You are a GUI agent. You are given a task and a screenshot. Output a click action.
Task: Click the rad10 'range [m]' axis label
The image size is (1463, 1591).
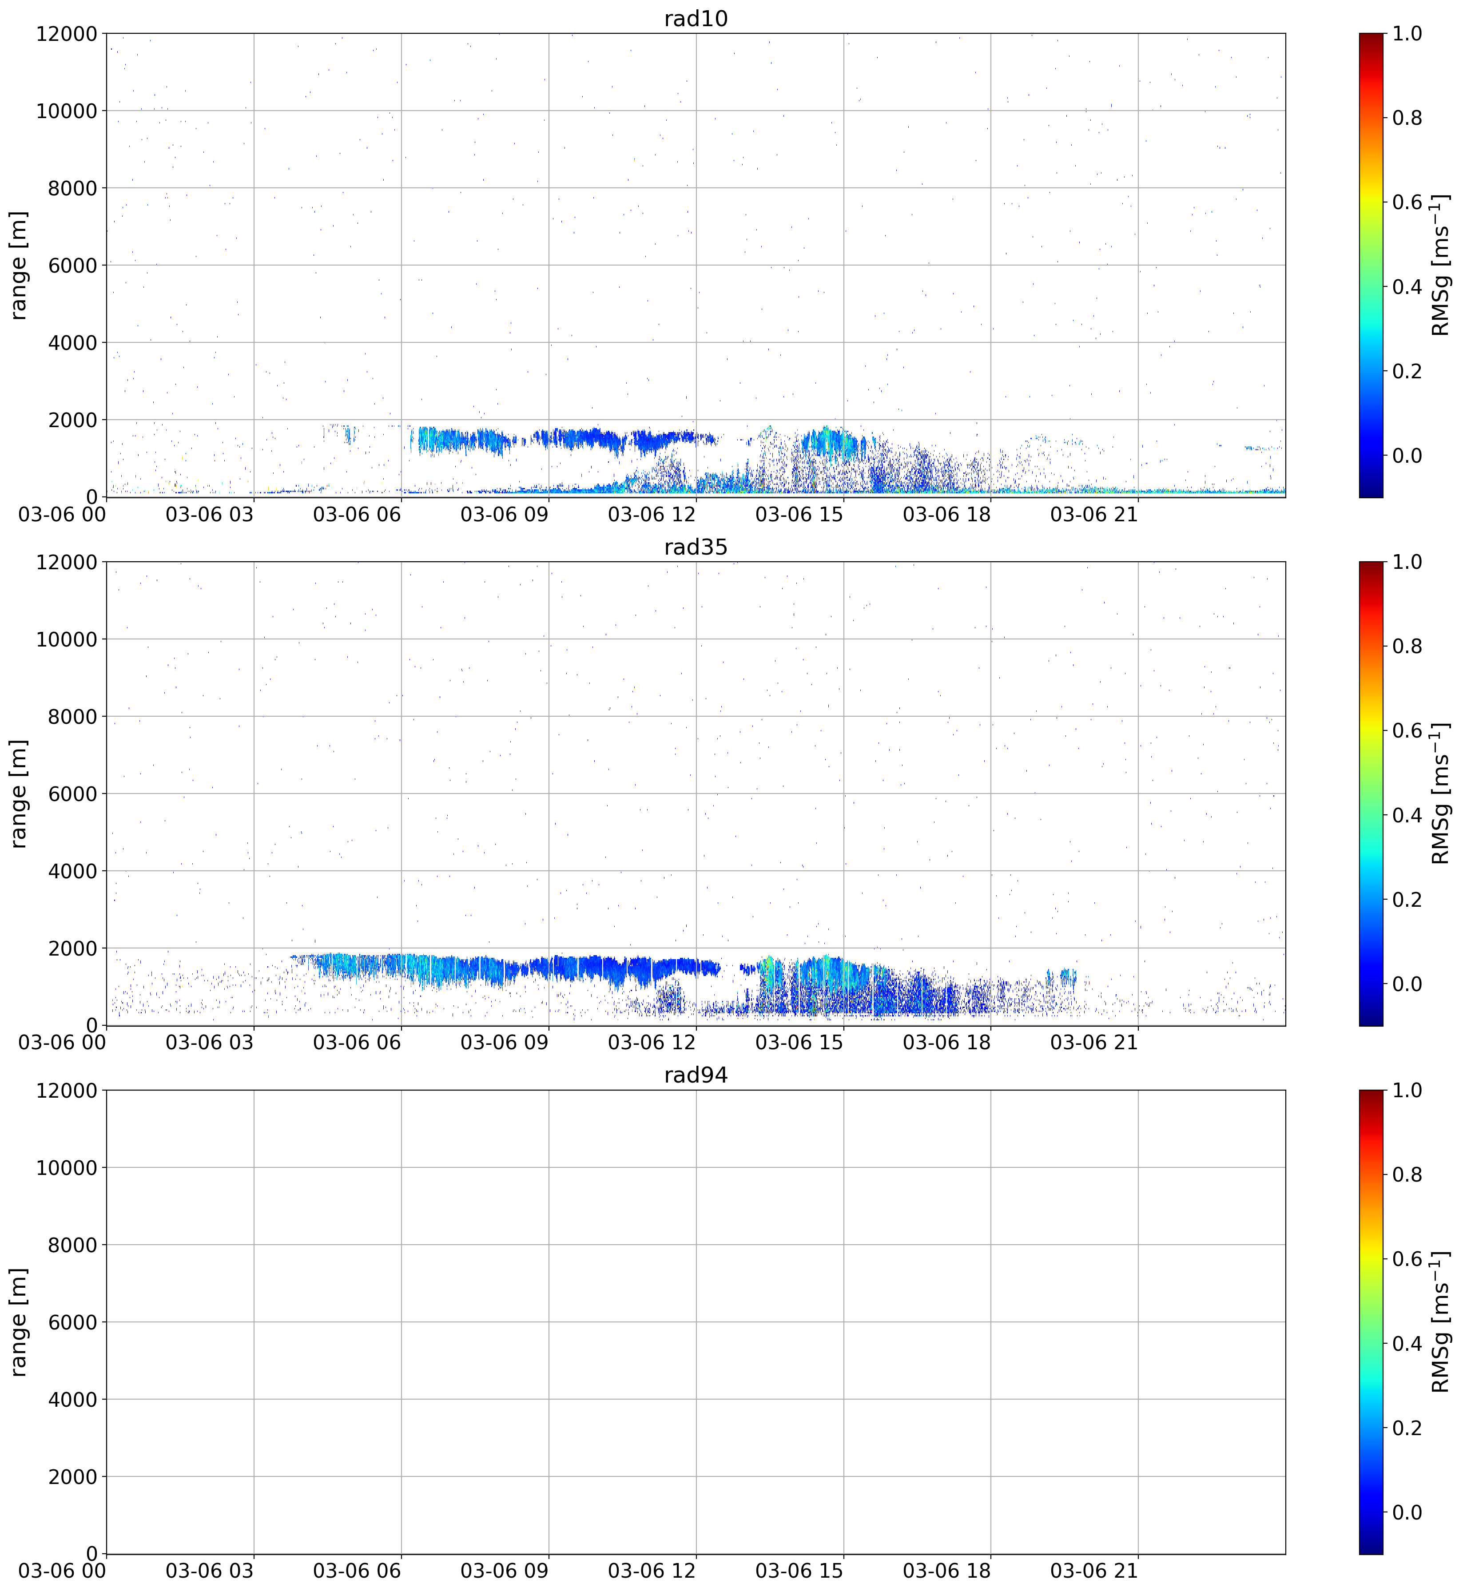pos(18,265)
